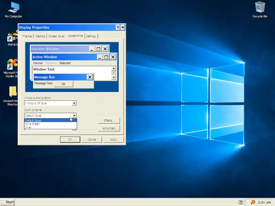Click the Selected menu item in preview
The height and width of the screenshot is (206, 275).
pyautogui.click(x=65, y=63)
